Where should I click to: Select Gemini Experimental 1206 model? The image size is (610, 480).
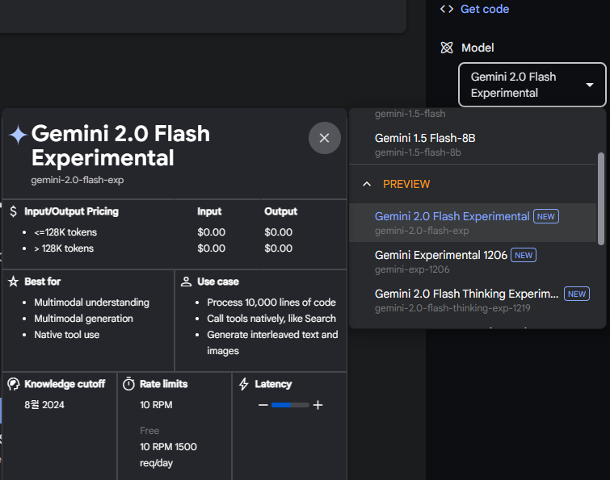point(473,261)
